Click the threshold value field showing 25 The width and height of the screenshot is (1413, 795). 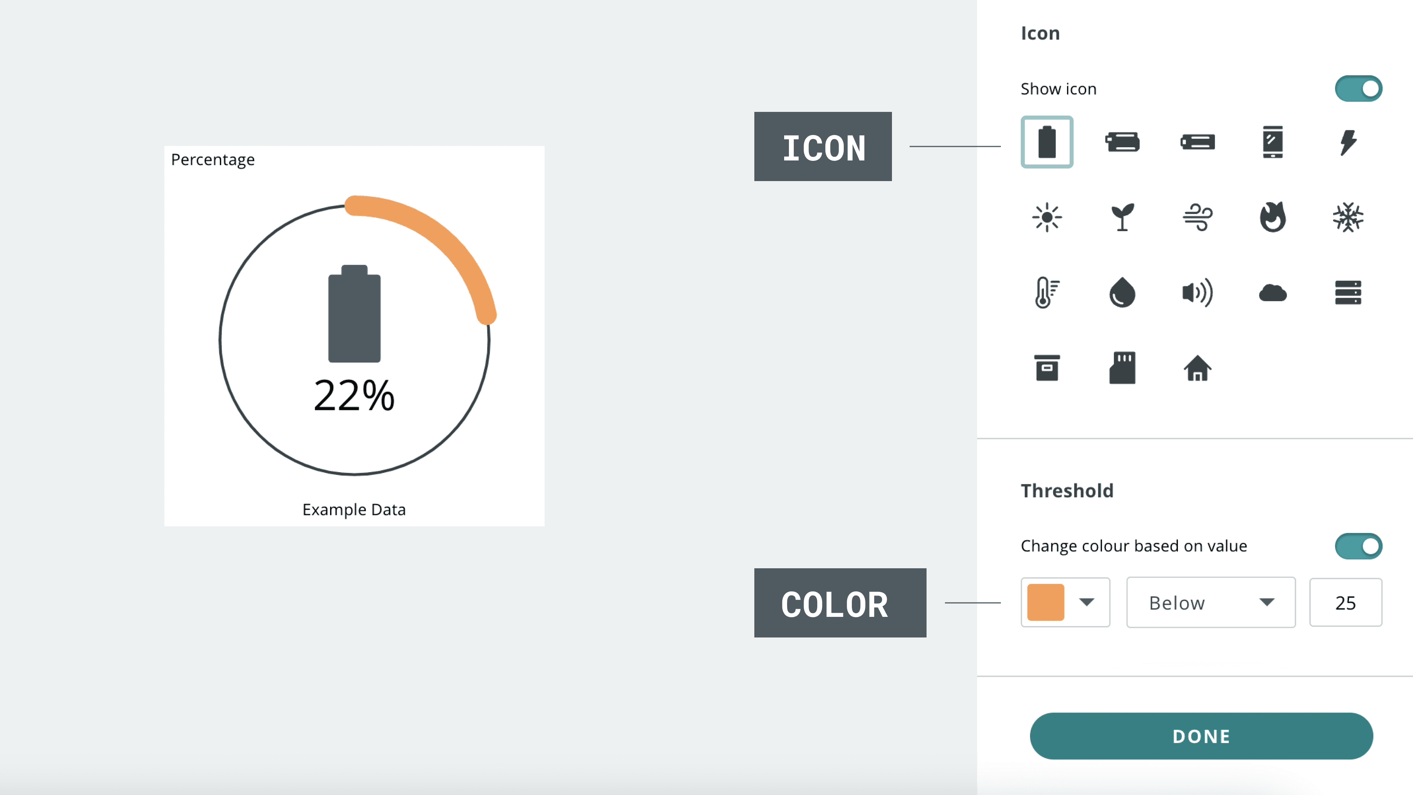coord(1345,603)
